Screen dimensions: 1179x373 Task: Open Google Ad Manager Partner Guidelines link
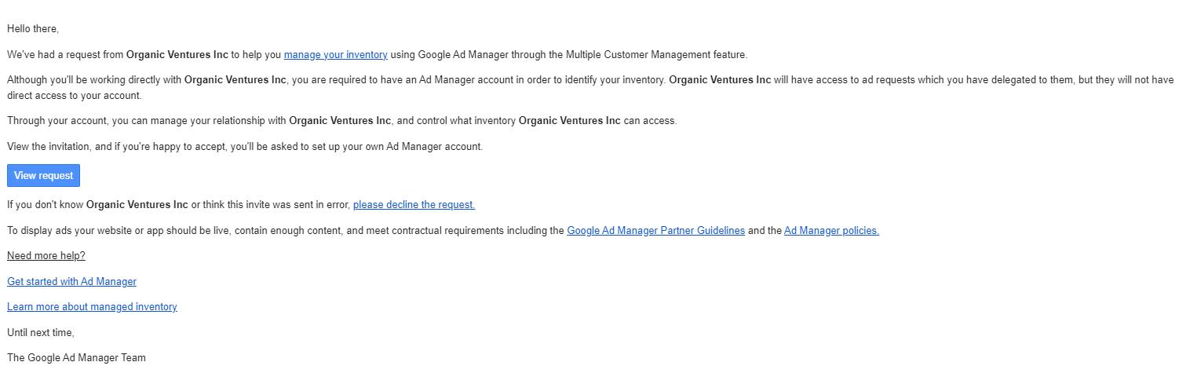coord(655,231)
